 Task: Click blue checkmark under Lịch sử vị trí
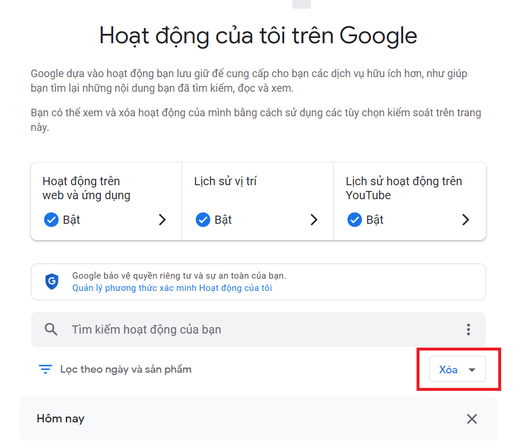click(202, 220)
